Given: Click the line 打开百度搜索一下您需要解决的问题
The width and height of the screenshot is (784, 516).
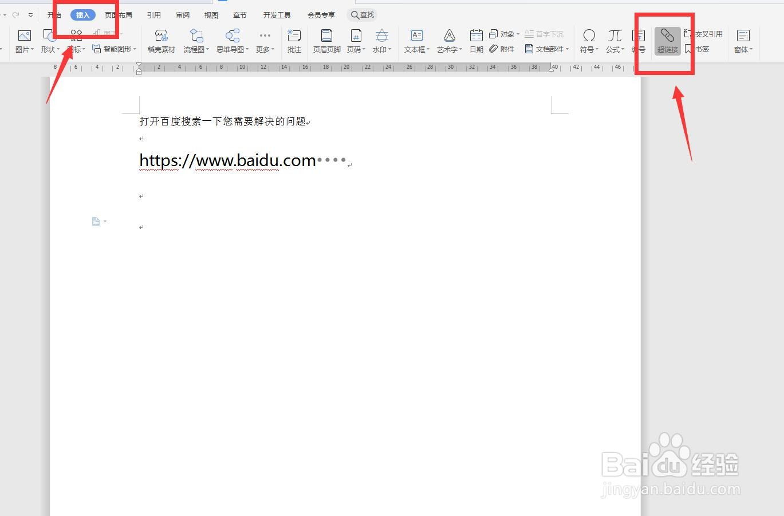Looking at the screenshot, I should [x=223, y=121].
